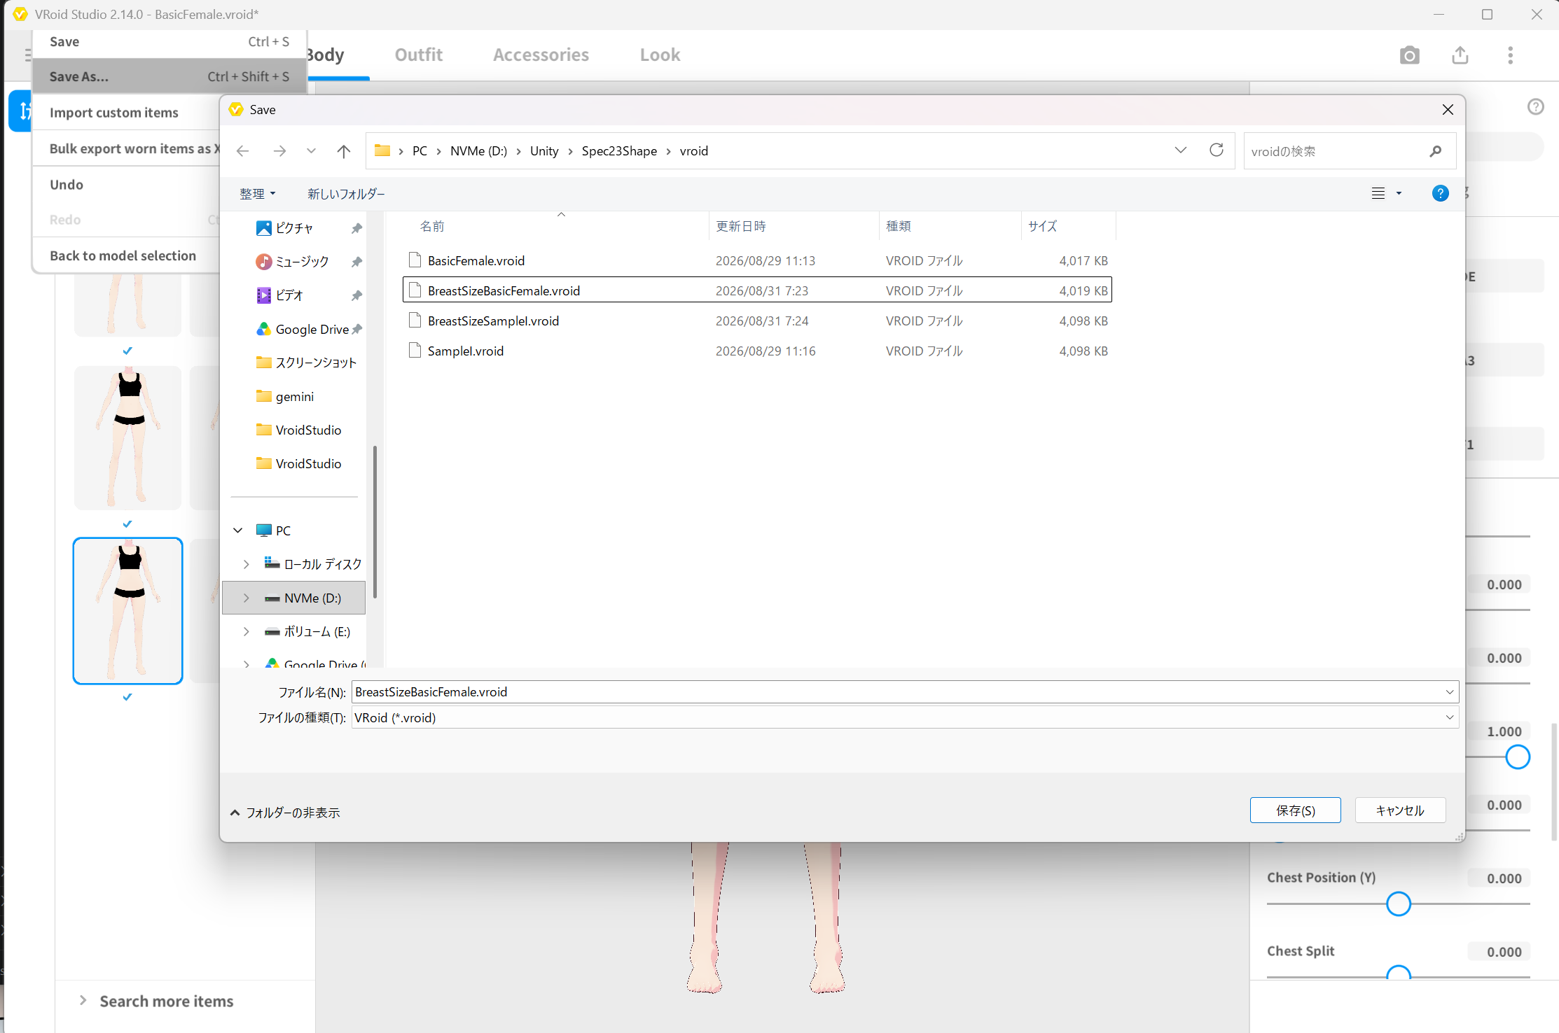
Task: Select the SampleI.vroid file icon
Action: [x=415, y=351]
